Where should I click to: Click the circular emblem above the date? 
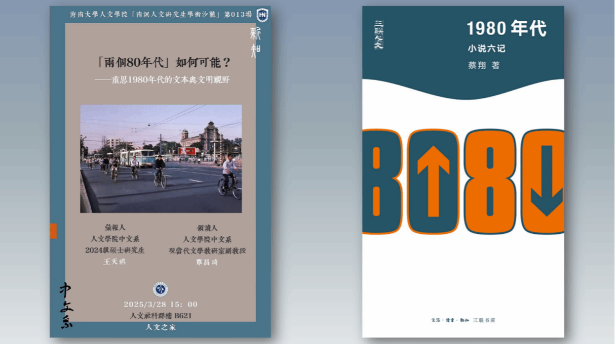point(160,289)
